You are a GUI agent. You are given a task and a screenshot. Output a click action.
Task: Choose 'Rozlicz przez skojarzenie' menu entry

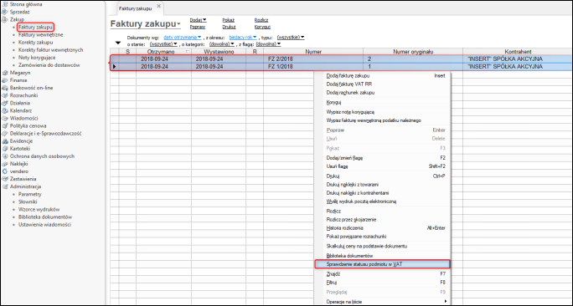(382, 220)
